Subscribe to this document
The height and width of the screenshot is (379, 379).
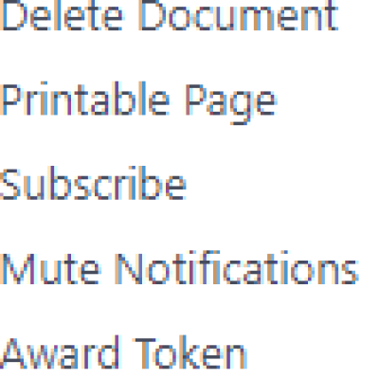click(x=93, y=183)
